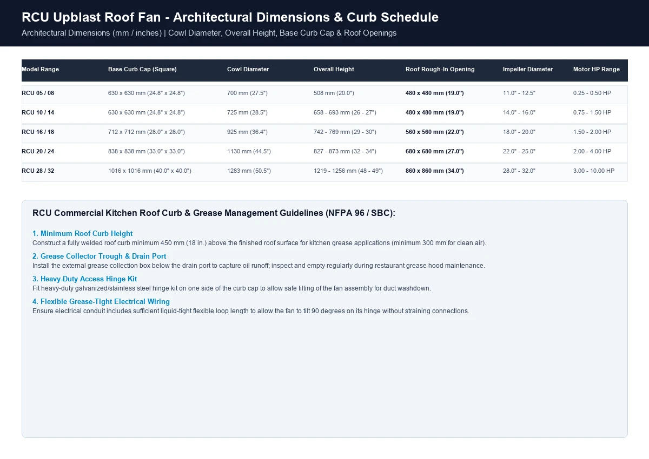
Task: Click the '560 x 560 mm (22.0")' cell
Action: click(x=435, y=132)
